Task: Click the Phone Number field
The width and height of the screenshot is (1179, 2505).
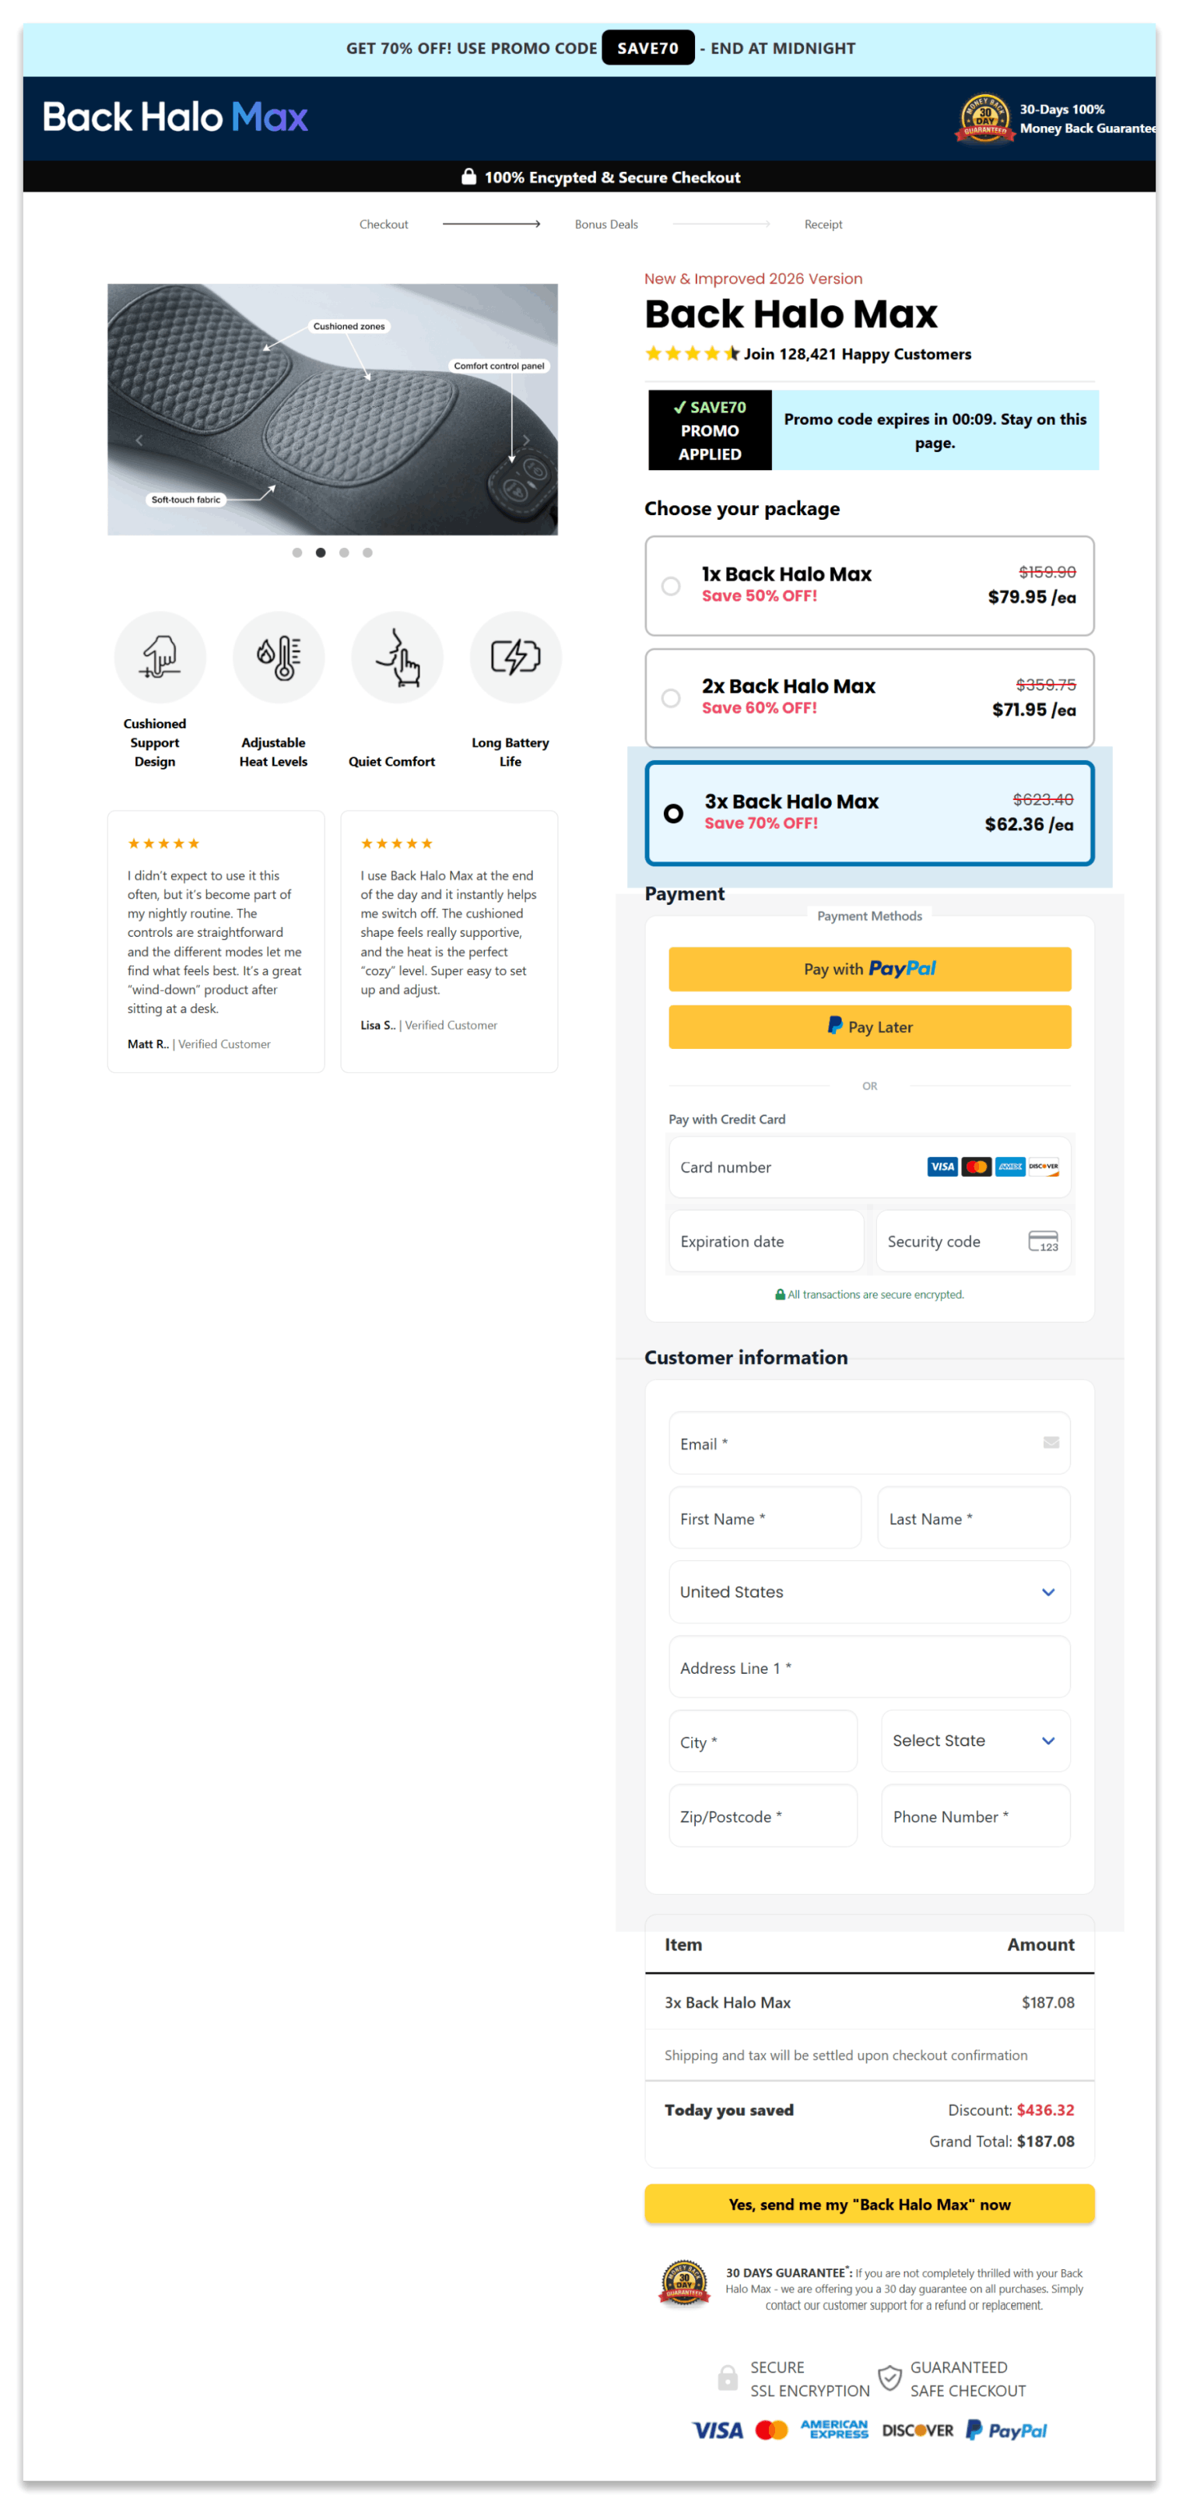Action: (976, 1816)
